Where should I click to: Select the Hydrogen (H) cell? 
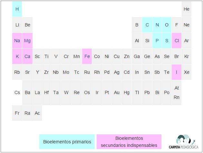(x=17, y=9)
